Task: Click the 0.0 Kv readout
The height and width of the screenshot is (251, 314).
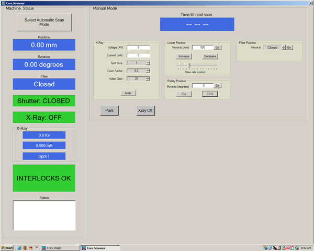Action: [44, 135]
